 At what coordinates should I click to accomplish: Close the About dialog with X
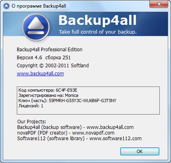159,4
